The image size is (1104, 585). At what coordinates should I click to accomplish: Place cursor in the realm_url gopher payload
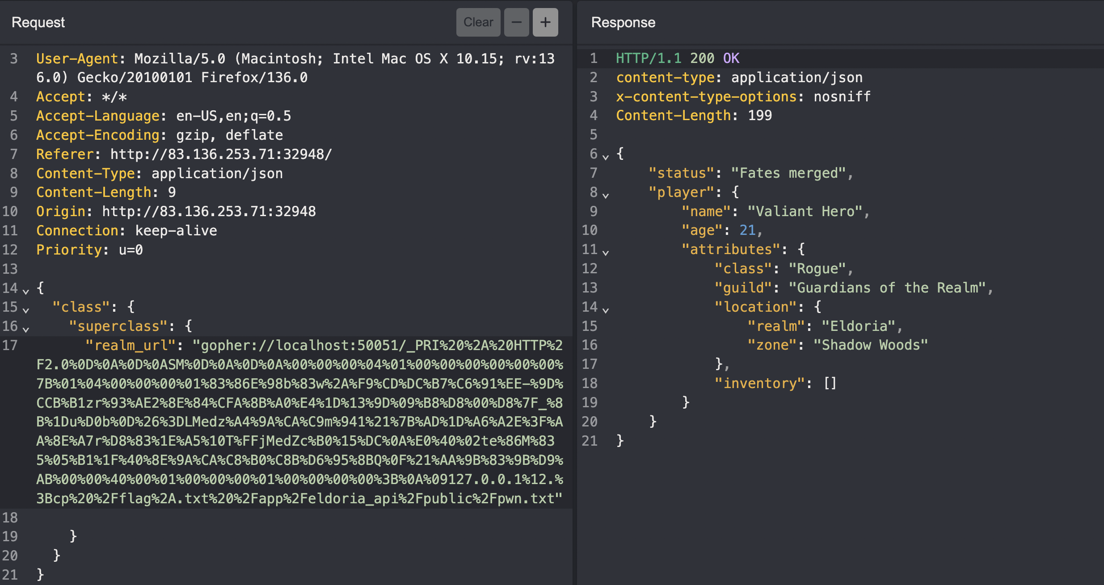pos(299,422)
